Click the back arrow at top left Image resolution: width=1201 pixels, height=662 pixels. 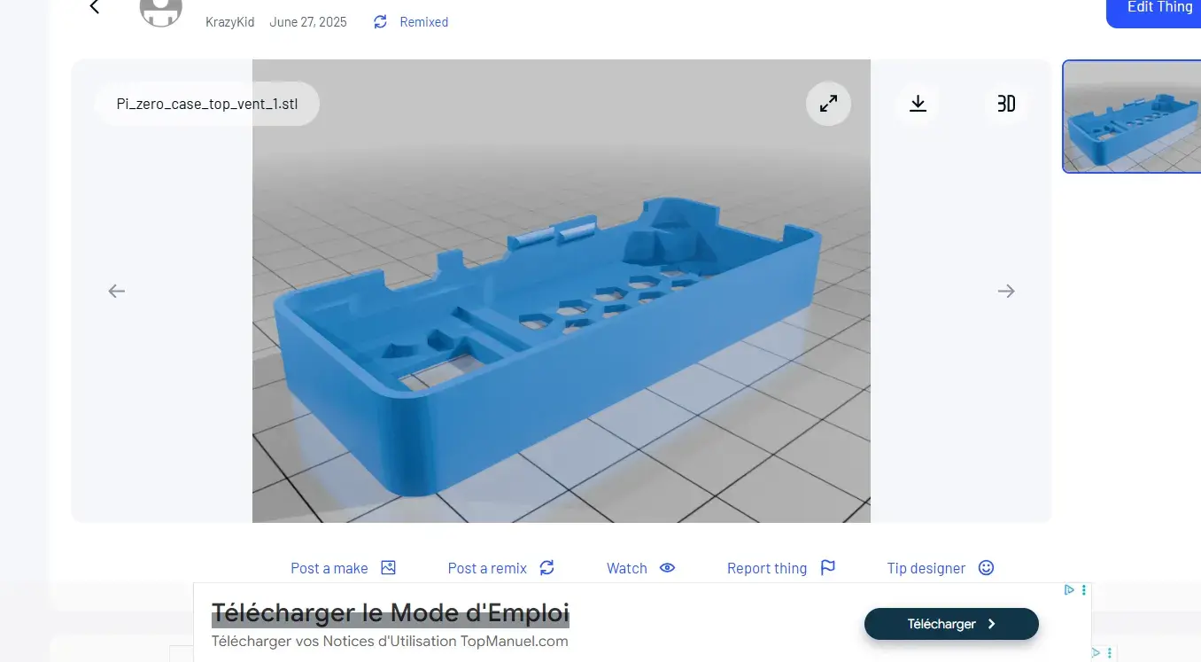[x=95, y=8]
